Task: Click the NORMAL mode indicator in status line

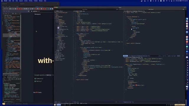Action: point(125,56)
